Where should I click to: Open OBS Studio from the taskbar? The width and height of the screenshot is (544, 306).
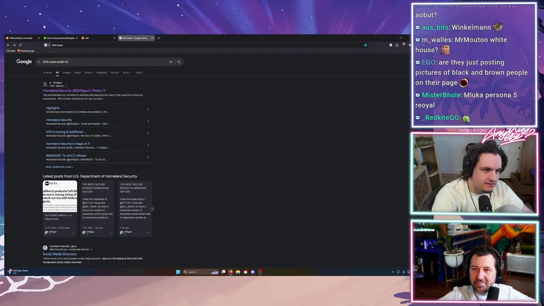[x=260, y=272]
